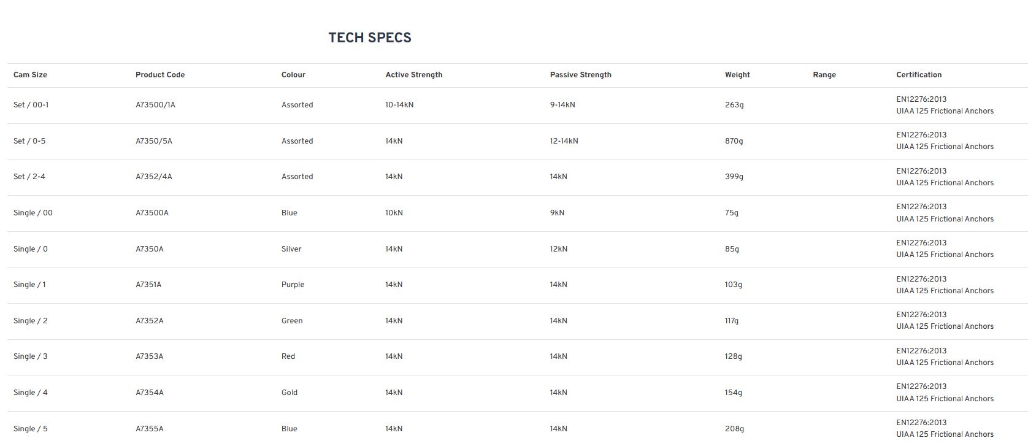Click the Cam Size column header

click(x=30, y=75)
